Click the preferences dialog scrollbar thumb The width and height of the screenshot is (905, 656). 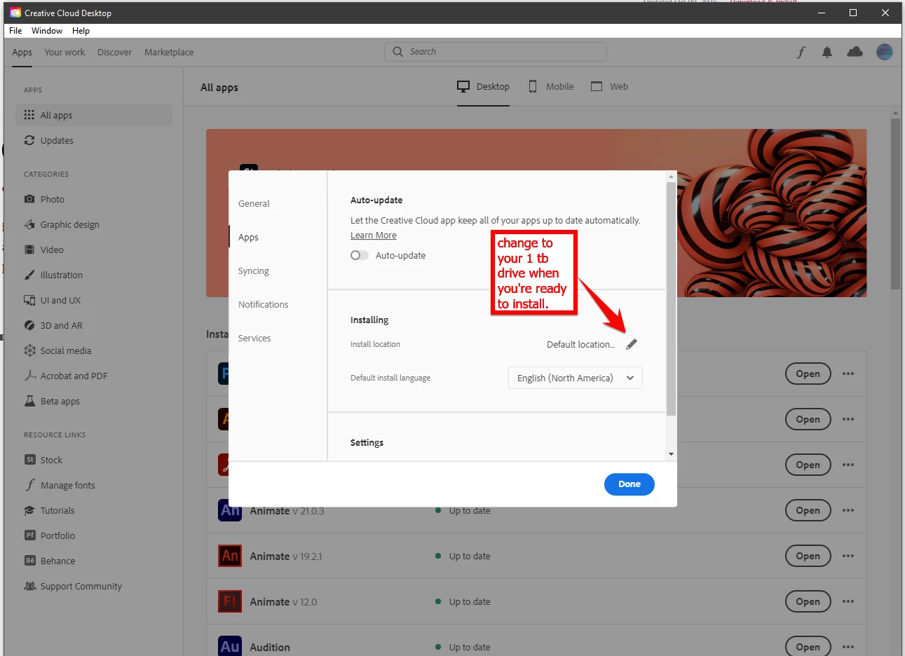(671, 299)
